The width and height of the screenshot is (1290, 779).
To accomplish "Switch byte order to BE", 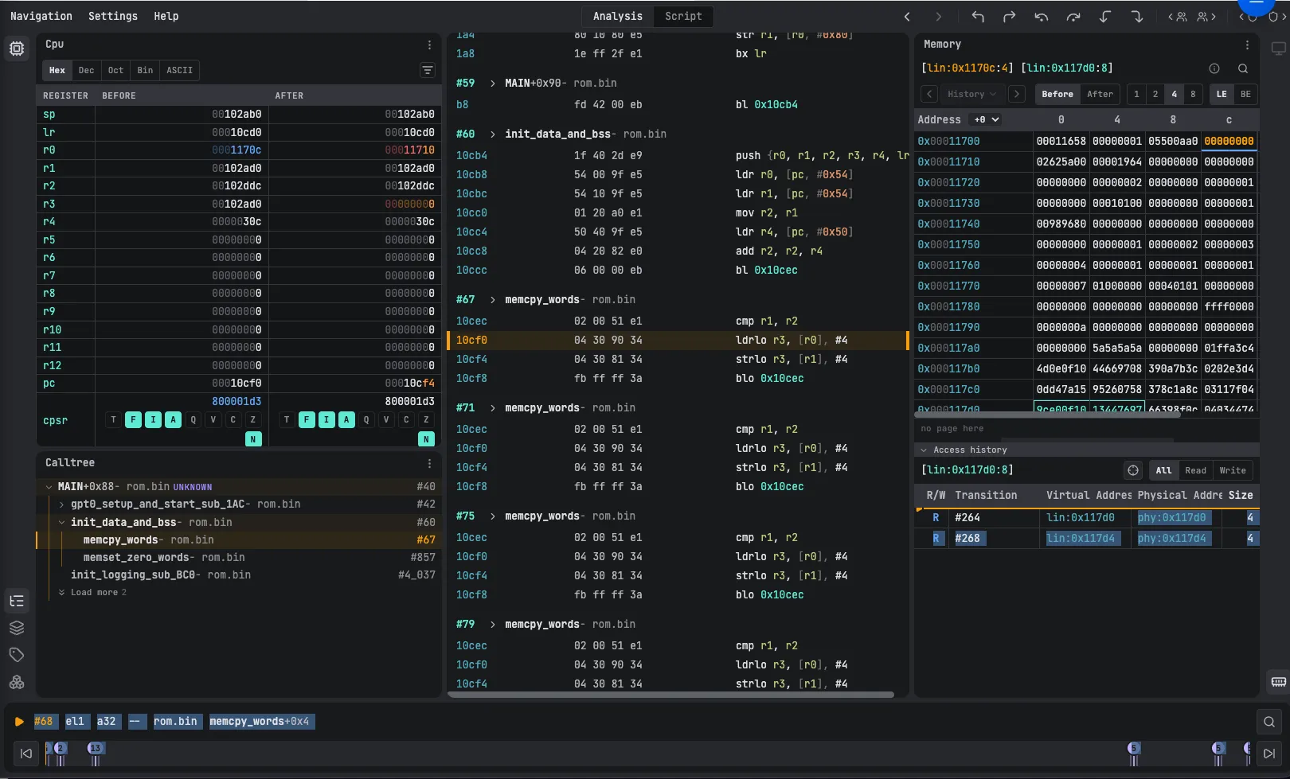I will pyautogui.click(x=1245, y=94).
